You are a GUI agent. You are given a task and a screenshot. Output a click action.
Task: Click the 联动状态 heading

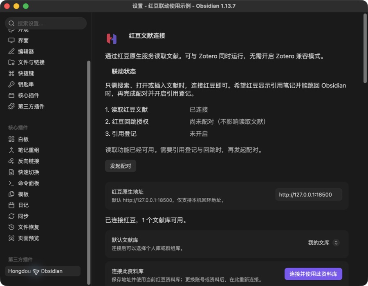(x=123, y=71)
